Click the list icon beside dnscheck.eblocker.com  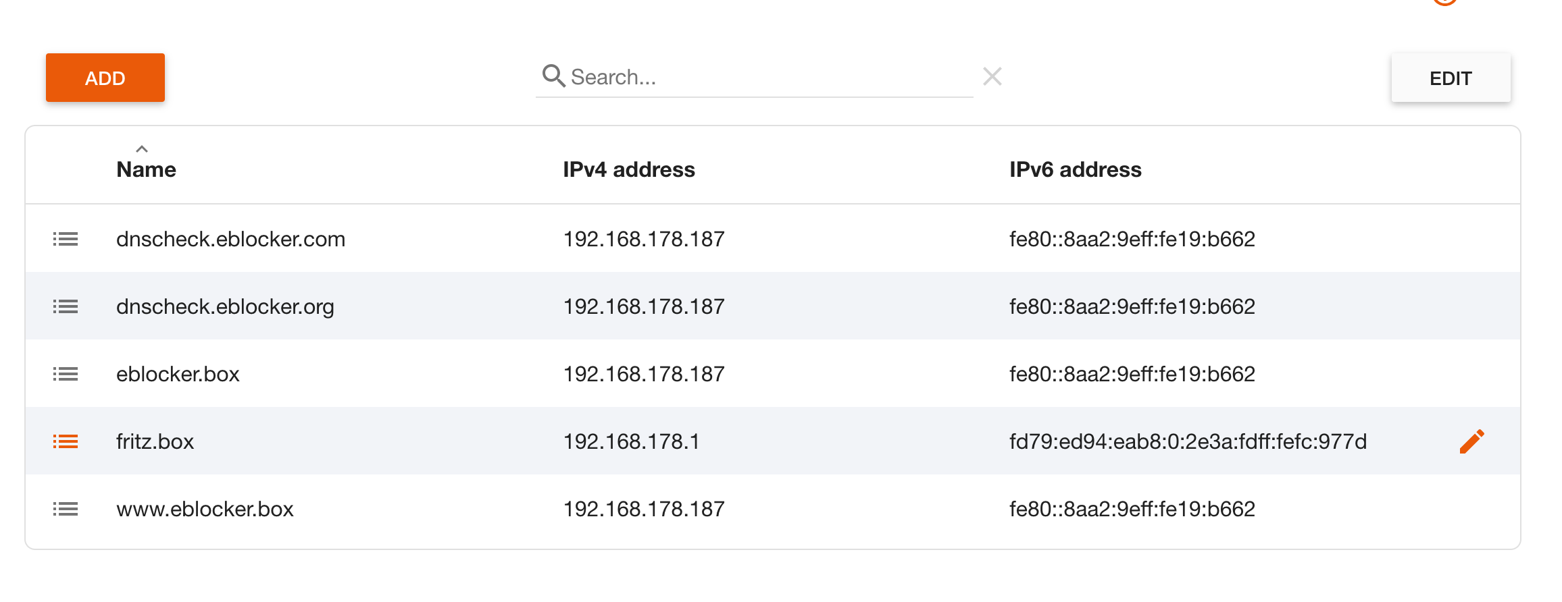point(66,239)
